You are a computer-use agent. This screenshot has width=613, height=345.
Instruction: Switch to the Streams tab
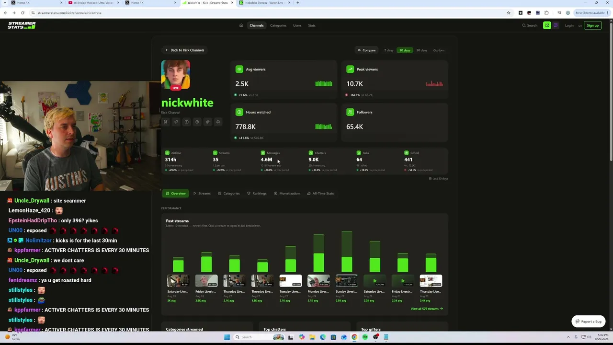(202, 194)
